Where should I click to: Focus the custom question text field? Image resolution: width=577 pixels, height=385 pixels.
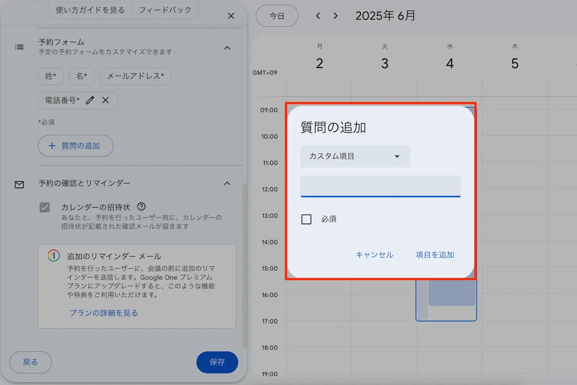[381, 186]
